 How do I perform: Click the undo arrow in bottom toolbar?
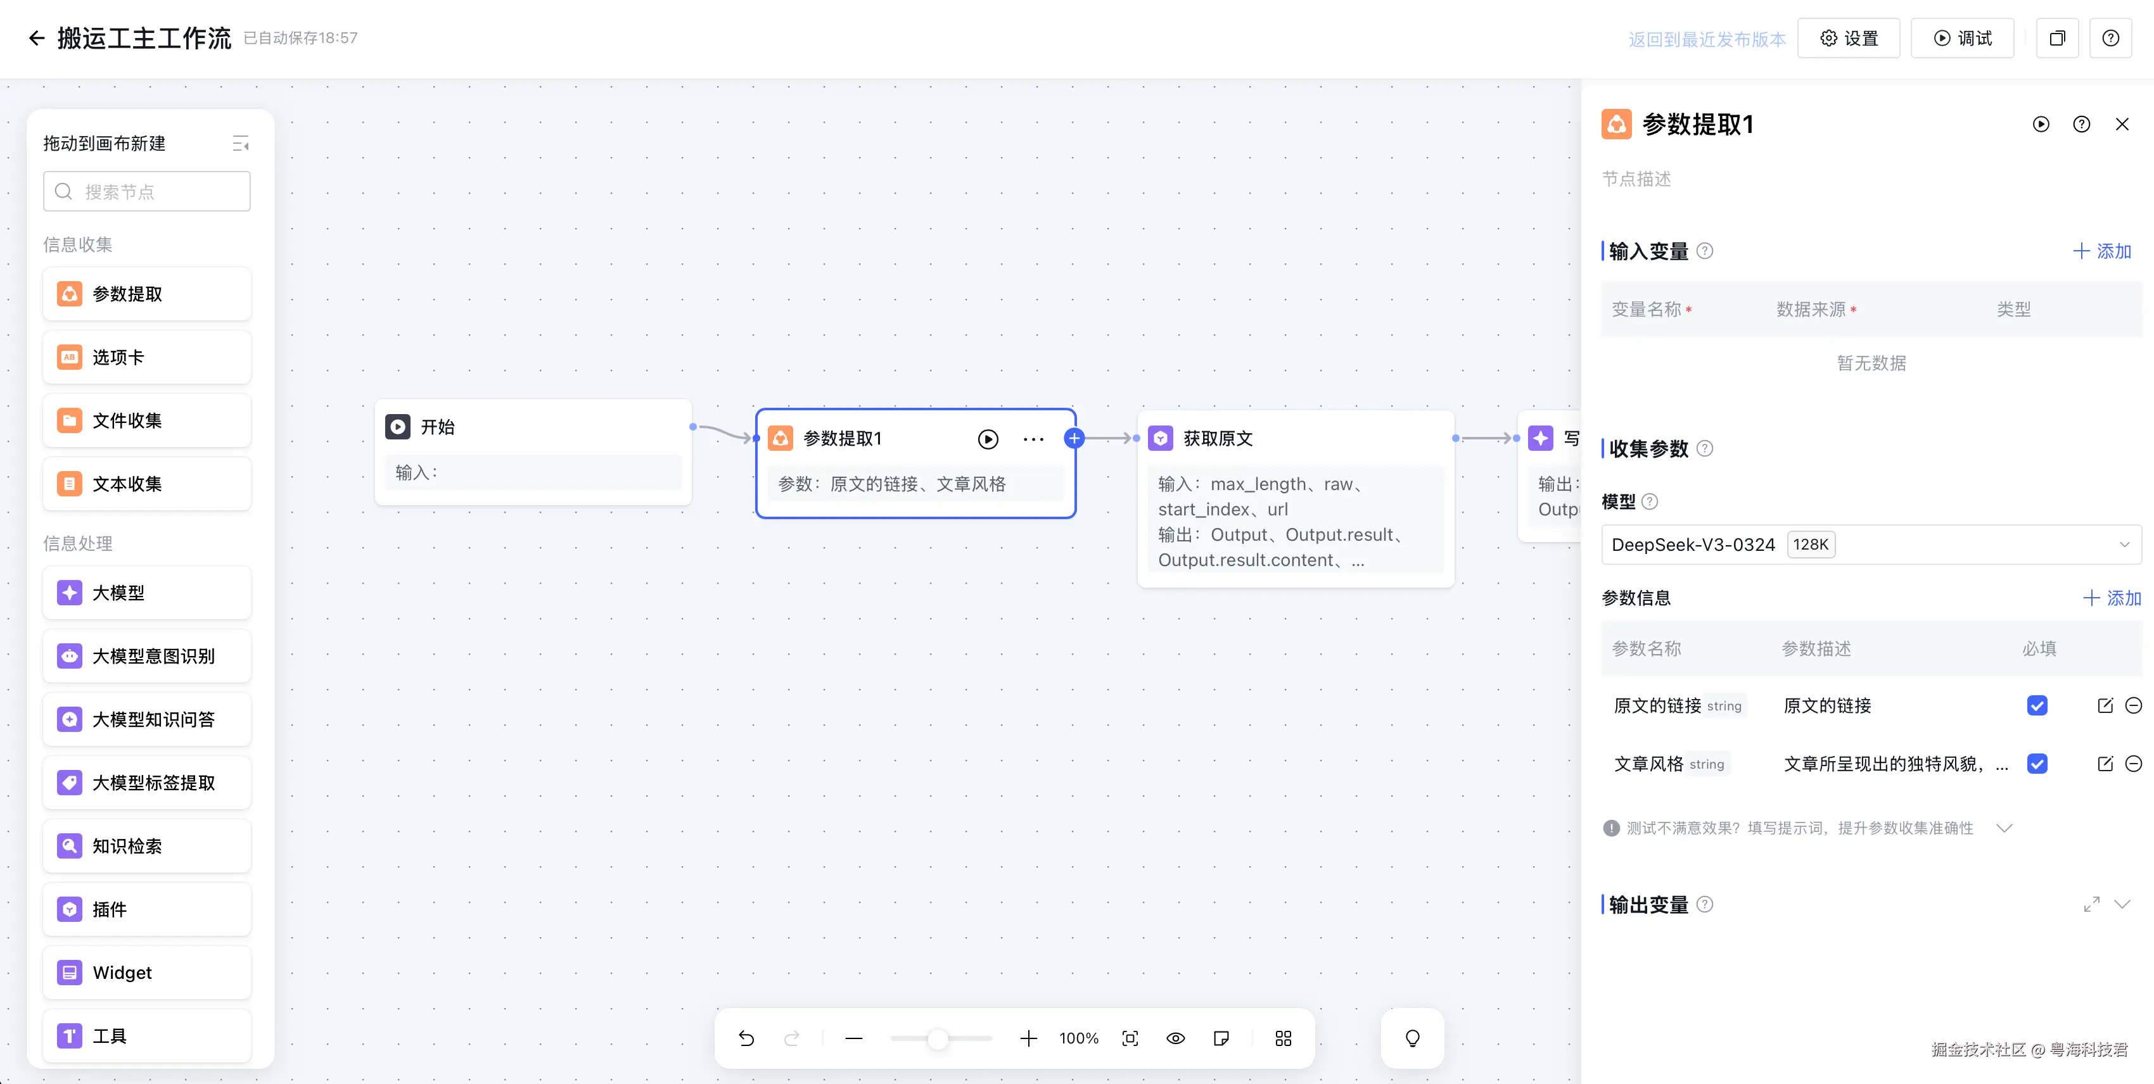[x=746, y=1038]
